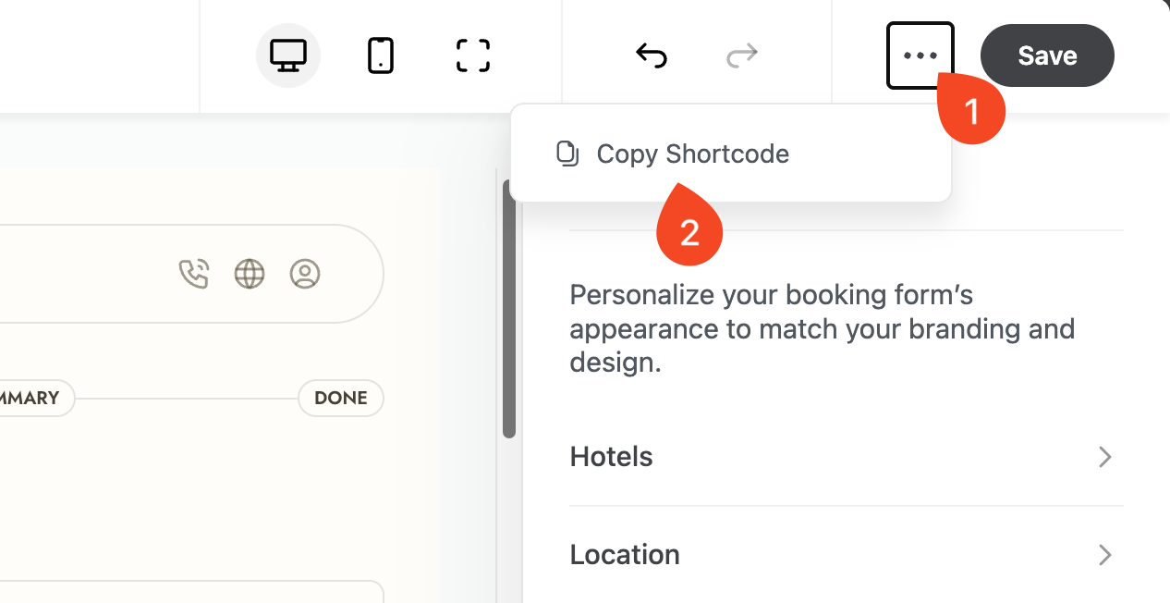Switch to mobile preview mode
The height and width of the screenshot is (603, 1170).
coord(381,55)
